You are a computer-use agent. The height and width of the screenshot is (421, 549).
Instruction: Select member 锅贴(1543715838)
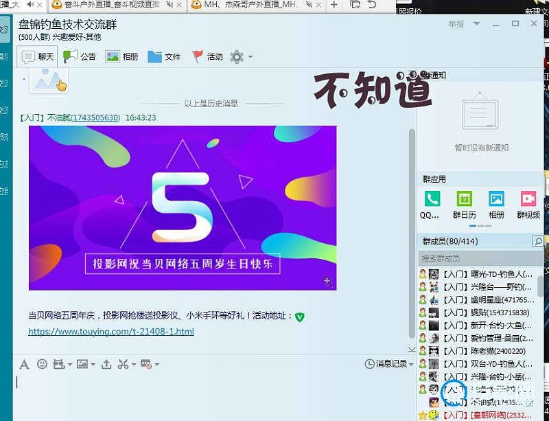point(476,312)
